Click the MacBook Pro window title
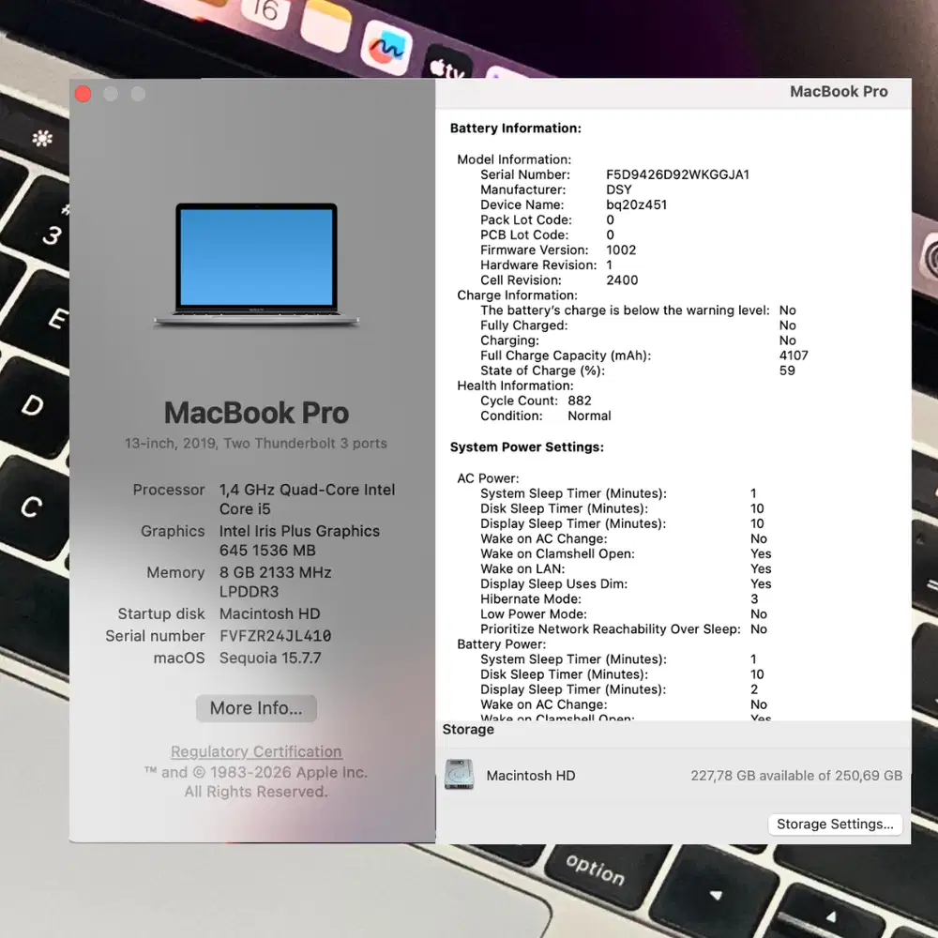This screenshot has width=938, height=938. 839,92
